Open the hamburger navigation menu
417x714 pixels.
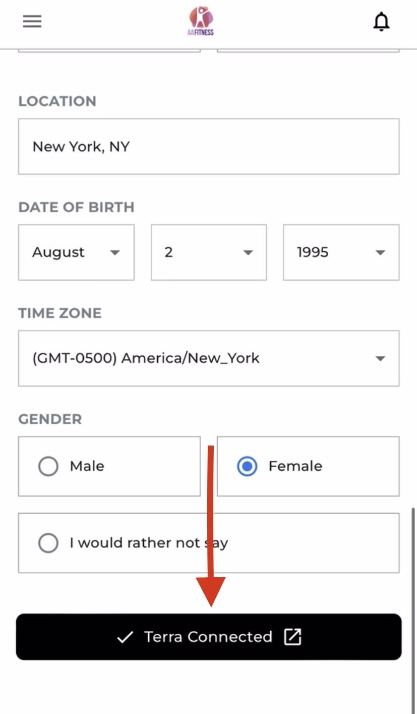point(32,21)
